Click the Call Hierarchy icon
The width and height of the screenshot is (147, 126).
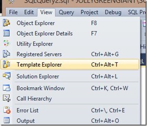(x=7, y=98)
